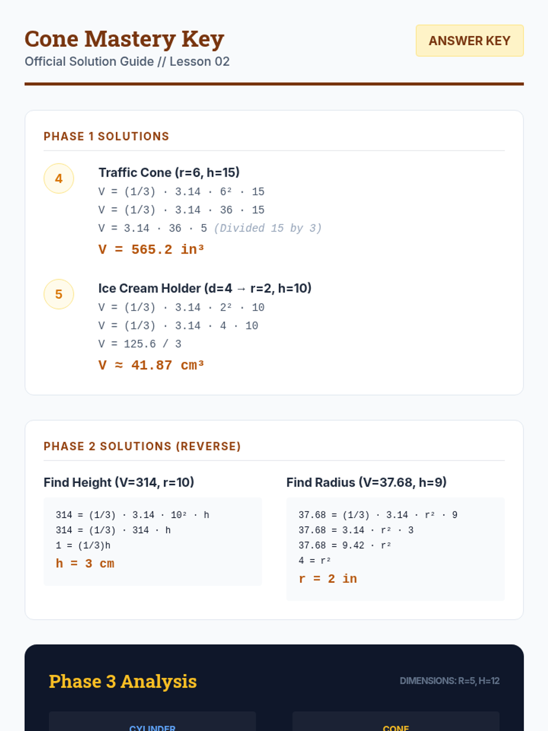Select the Ice Cream Holder problem heading

click(205, 288)
